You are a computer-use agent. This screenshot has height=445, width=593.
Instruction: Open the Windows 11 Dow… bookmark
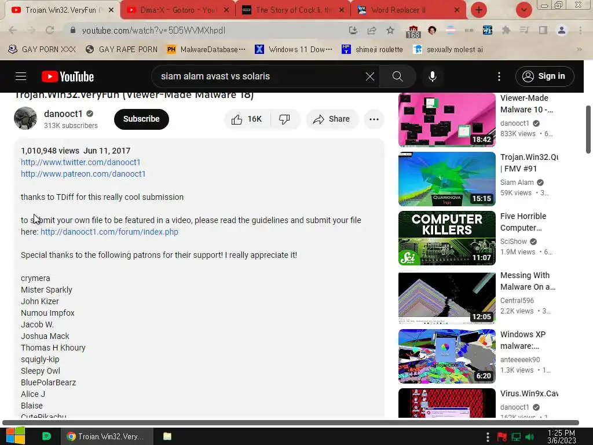point(294,49)
